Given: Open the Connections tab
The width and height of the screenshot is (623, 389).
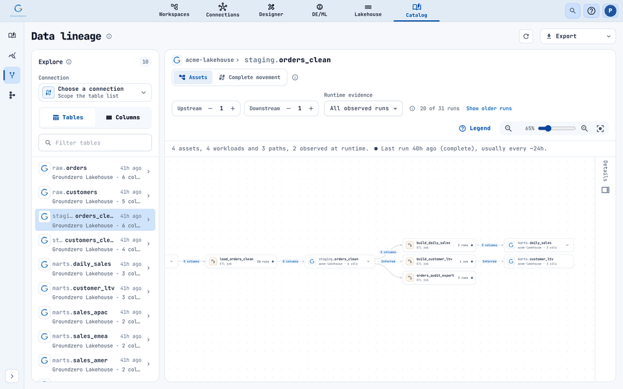Looking at the screenshot, I should pyautogui.click(x=223, y=11).
